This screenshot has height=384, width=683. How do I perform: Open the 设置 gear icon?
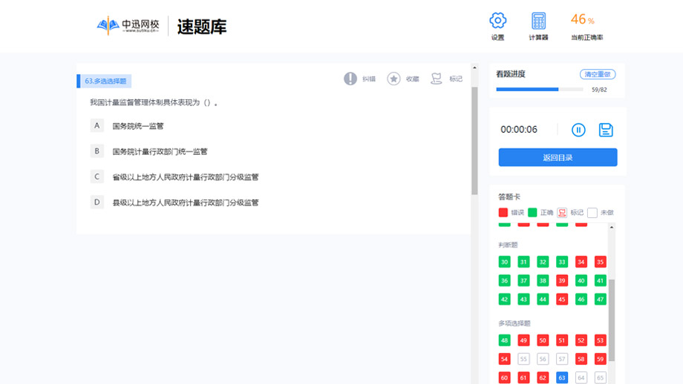pyautogui.click(x=497, y=21)
